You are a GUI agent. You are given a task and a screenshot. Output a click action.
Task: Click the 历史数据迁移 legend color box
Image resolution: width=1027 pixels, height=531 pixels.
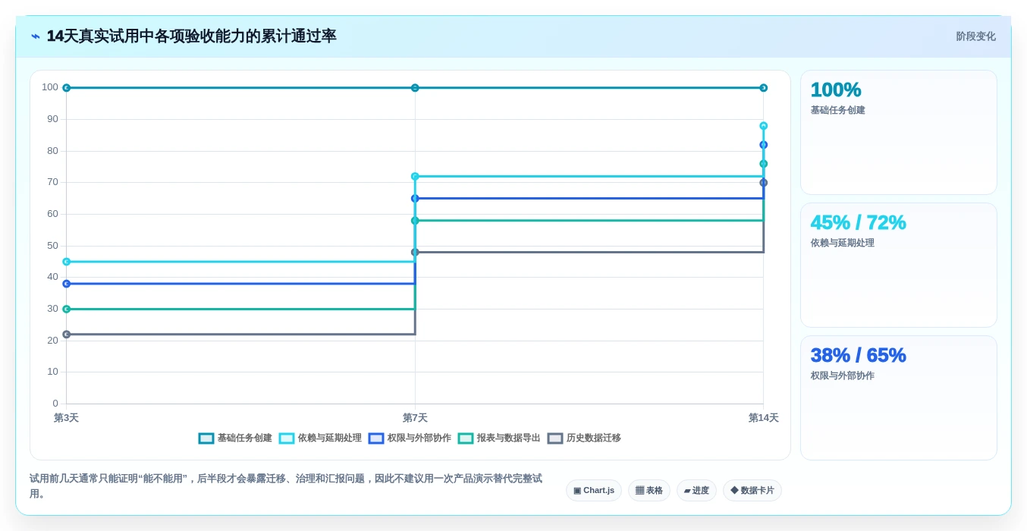point(555,438)
